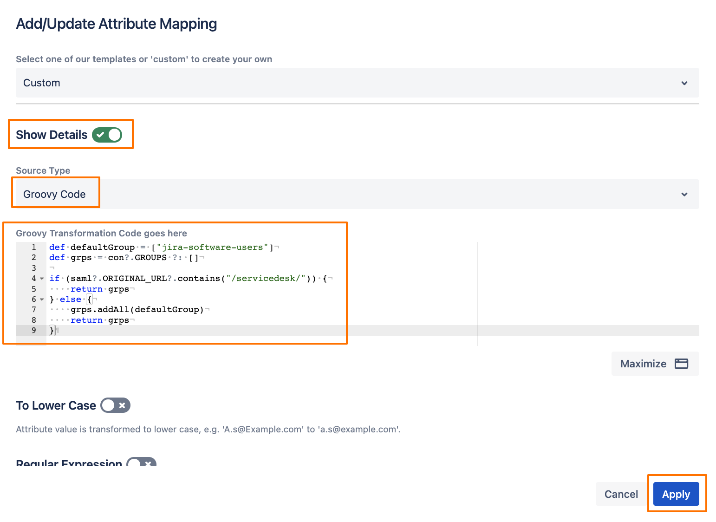Click line number 1 in the editor gutter
The width and height of the screenshot is (716, 522).
(x=33, y=247)
